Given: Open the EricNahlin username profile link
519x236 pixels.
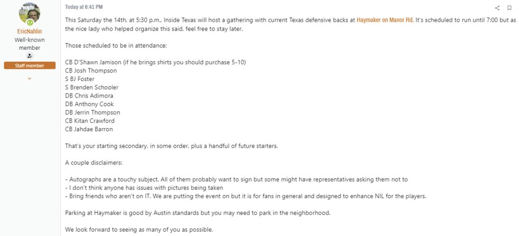Looking at the screenshot, I should [x=30, y=32].
